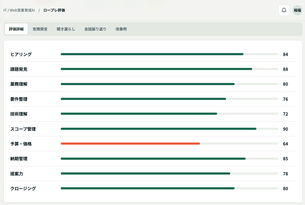Image resolution: width=305 pixels, height=205 pixels.
Task: Open the 稲福 user avatar menu
Action: pyautogui.click(x=297, y=10)
